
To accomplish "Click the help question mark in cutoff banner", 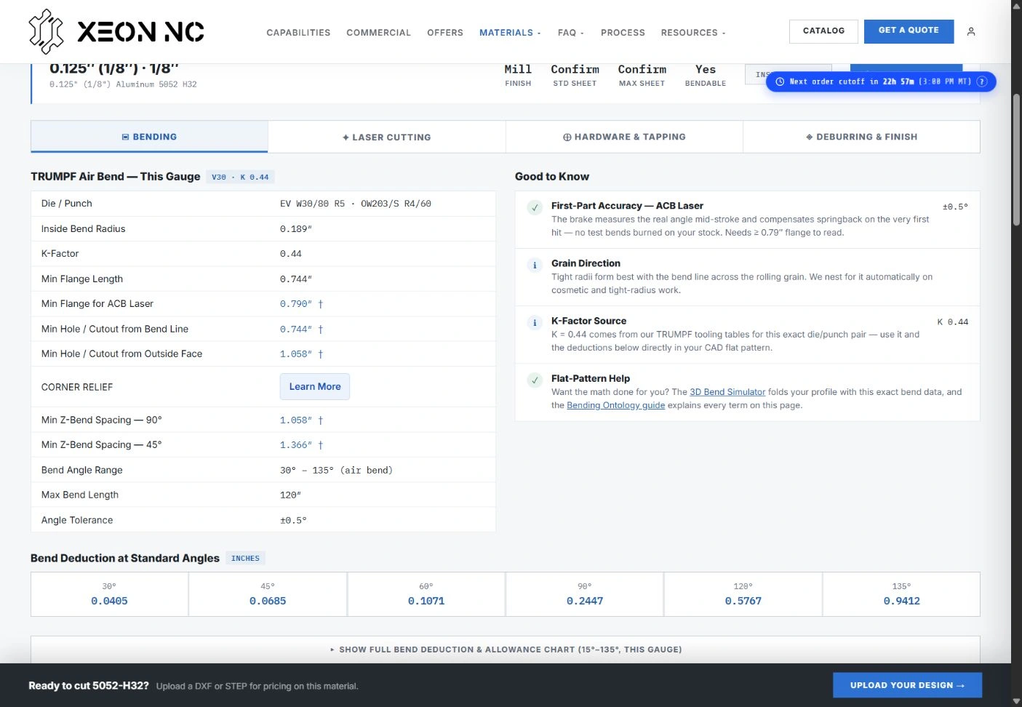I will pos(982,81).
